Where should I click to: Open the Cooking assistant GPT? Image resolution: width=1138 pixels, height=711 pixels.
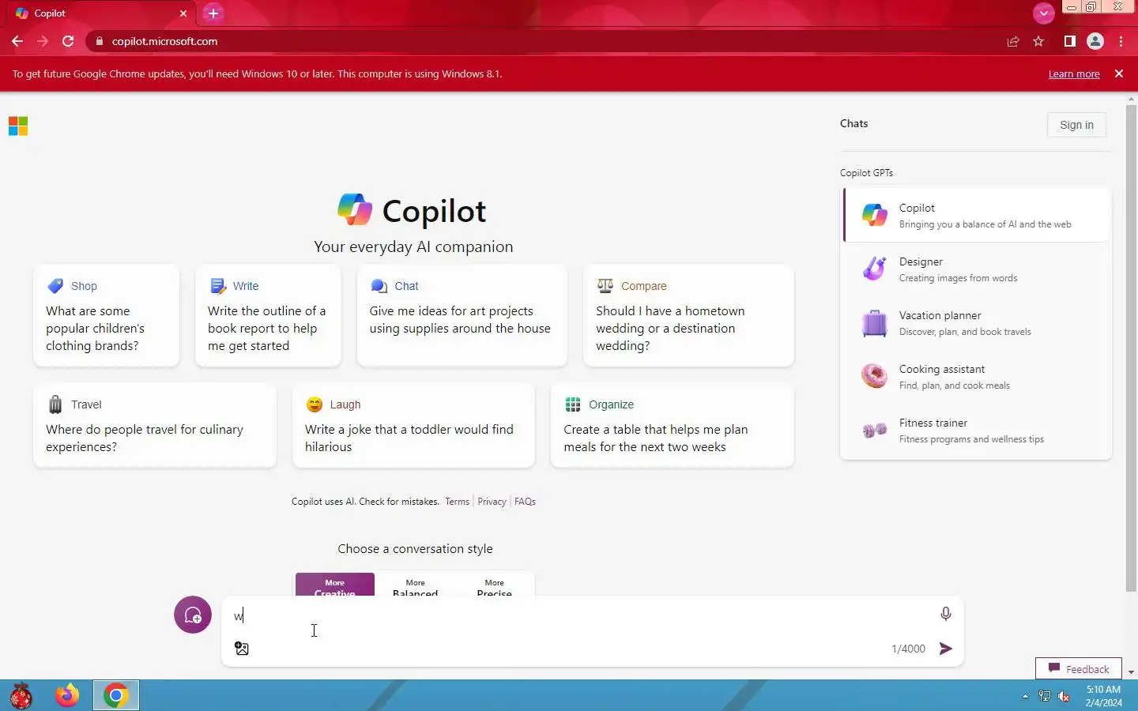point(977,376)
